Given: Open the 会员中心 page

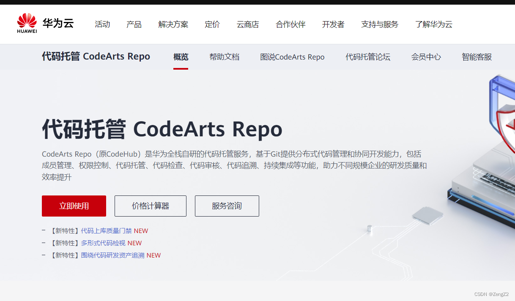Looking at the screenshot, I should [x=426, y=57].
